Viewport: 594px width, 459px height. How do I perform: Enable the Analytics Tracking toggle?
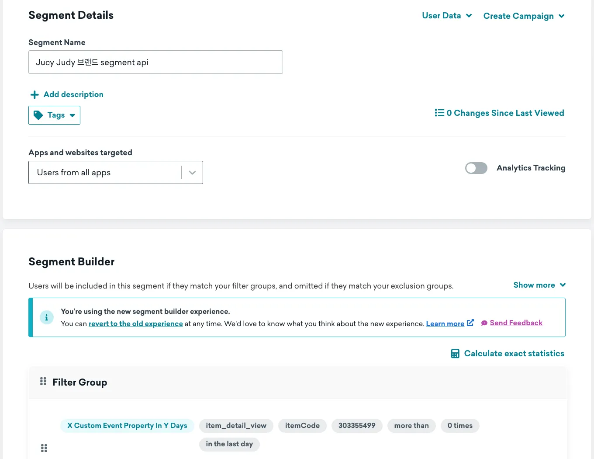click(x=476, y=168)
